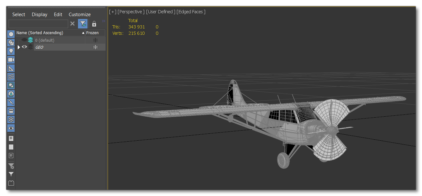Screen dimensions: 422x196
Task: Toggle the Display Shapes filter icon
Action: coord(11,43)
